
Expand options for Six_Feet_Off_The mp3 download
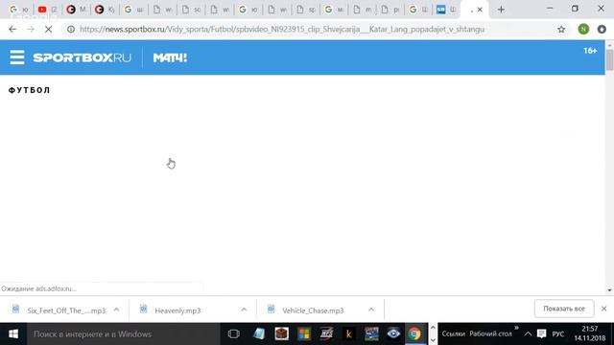[x=116, y=310]
